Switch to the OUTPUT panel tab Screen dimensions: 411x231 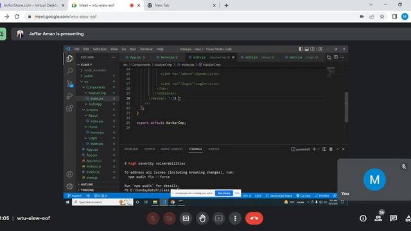point(150,150)
